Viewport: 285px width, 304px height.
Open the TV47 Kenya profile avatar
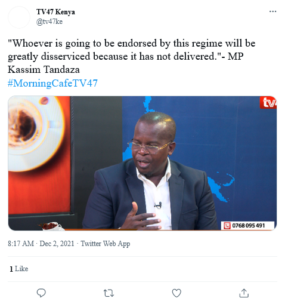(19, 17)
